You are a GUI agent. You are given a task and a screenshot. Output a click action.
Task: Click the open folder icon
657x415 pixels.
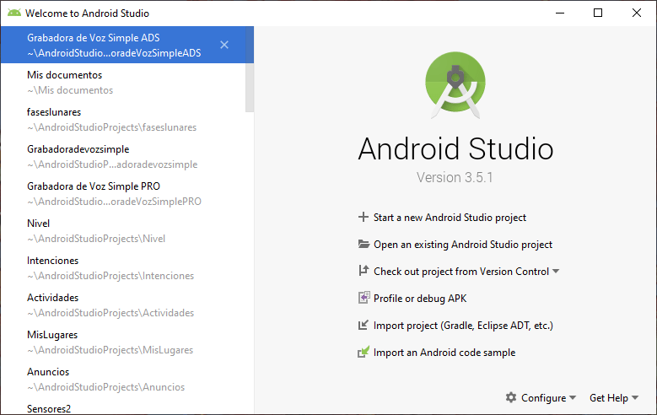pos(364,245)
